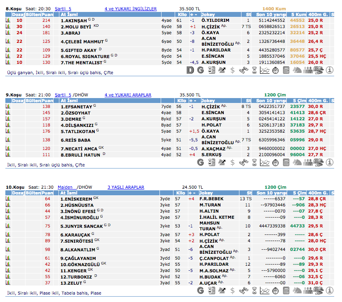Click the Jokey column header in race 9

pyautogui.click(x=208, y=101)
